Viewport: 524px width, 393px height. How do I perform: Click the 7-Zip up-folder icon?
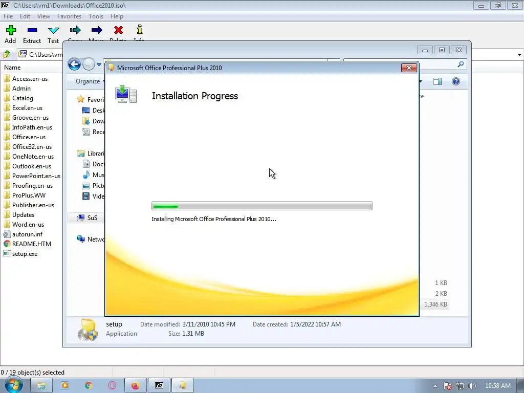click(7, 54)
